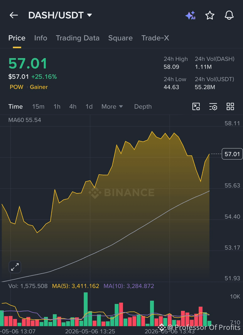Click the MA(5): 3,411.162 label
Screen dimensions: 243x335
75,286
